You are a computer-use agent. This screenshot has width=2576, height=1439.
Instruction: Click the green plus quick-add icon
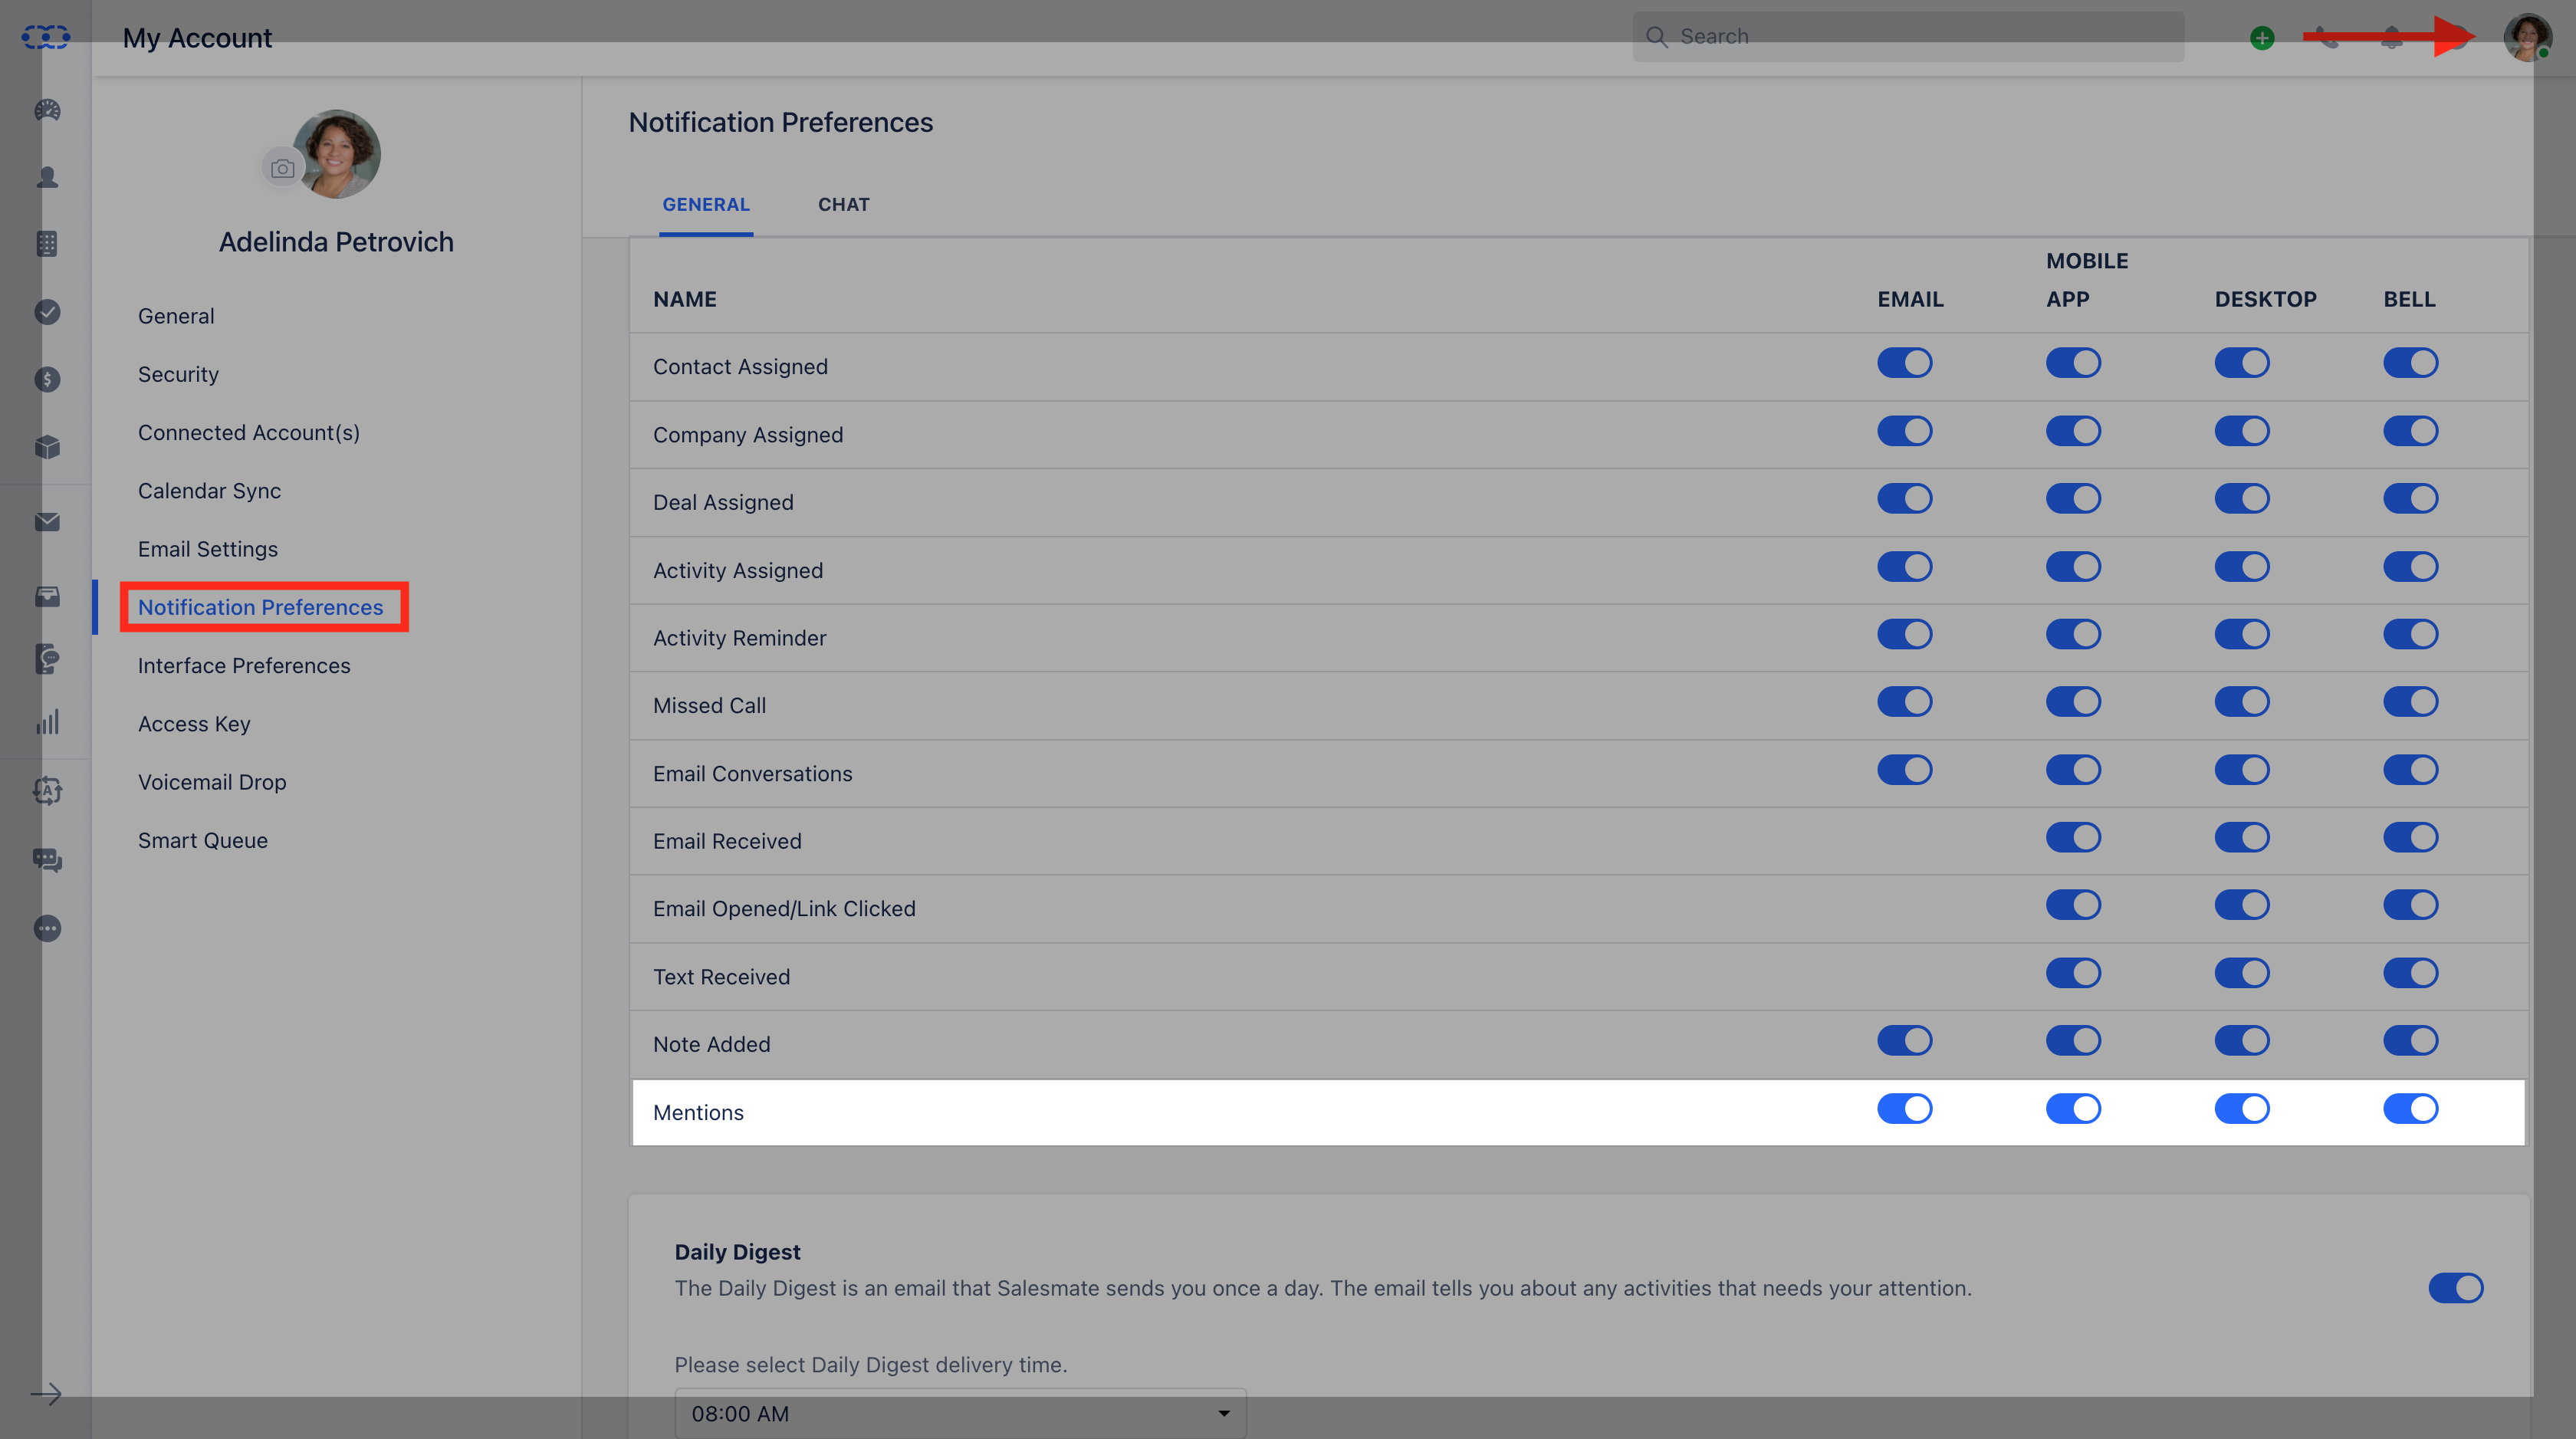coord(2262,38)
